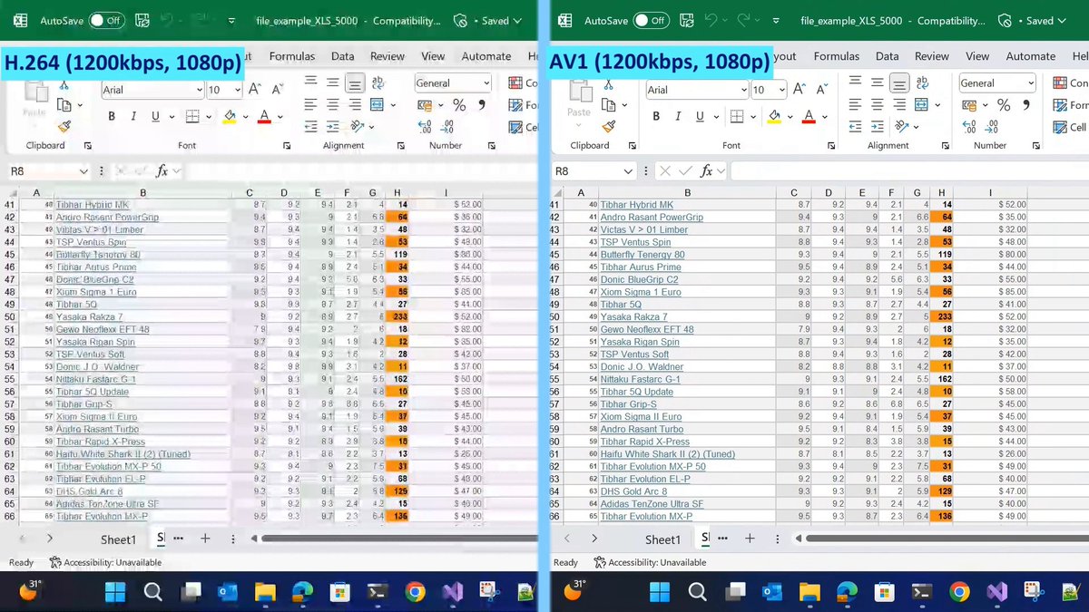1089x612 pixels.
Task: Click Align Right icon in AV1 window
Action: pos(899,104)
